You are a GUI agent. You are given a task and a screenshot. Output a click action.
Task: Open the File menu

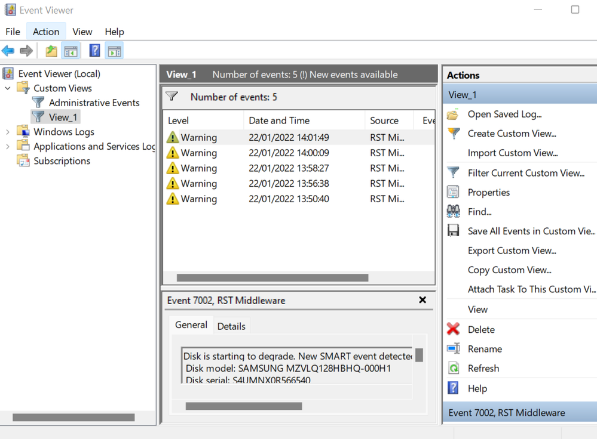13,32
